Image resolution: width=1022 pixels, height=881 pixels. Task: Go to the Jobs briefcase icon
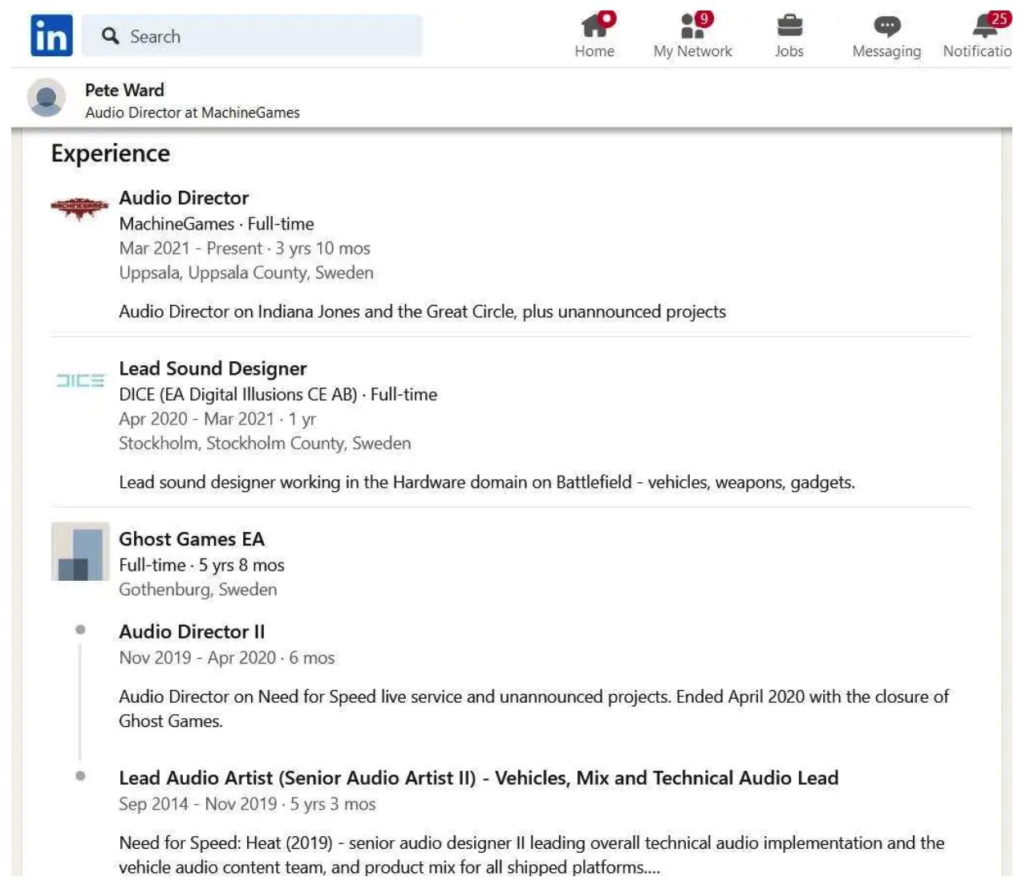pos(789,26)
